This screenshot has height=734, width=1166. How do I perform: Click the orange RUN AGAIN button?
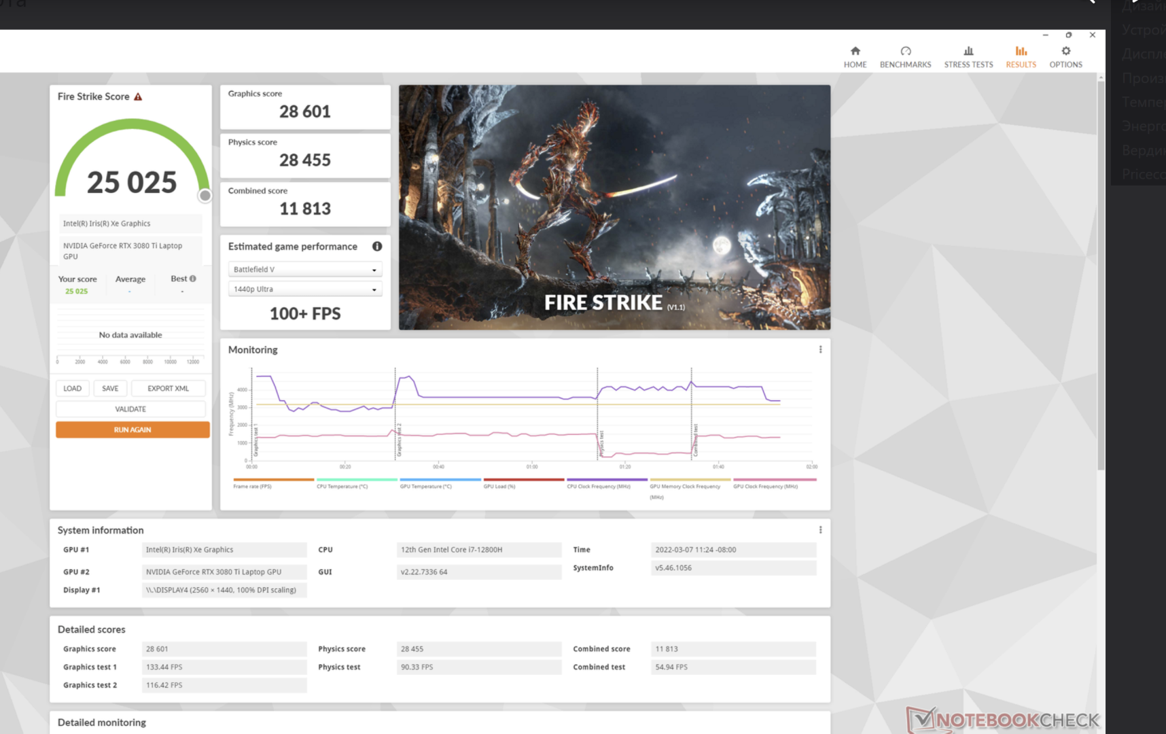pyautogui.click(x=132, y=430)
